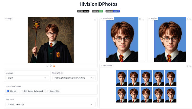View HD photo in fullscreen
The width and height of the screenshot is (192, 109).
click(188, 19)
